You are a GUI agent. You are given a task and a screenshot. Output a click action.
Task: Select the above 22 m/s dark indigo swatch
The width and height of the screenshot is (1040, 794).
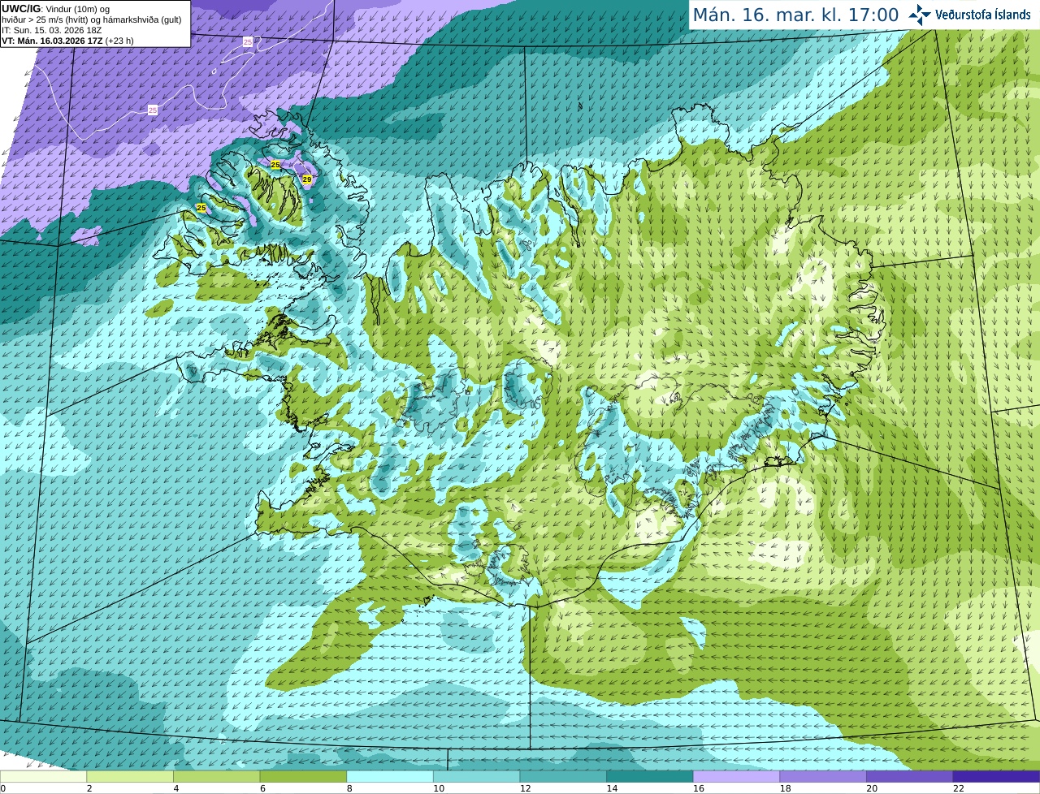(x=997, y=776)
